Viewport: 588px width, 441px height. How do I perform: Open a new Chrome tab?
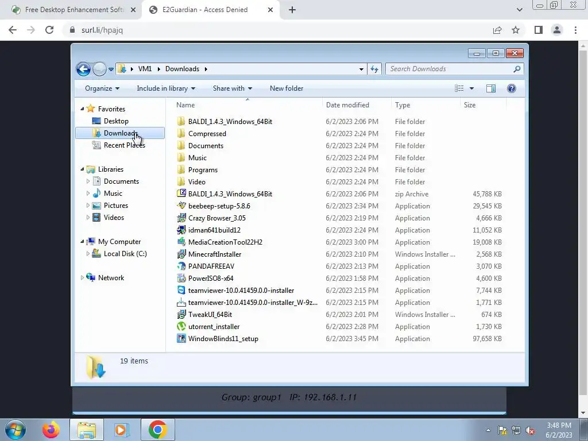(292, 10)
